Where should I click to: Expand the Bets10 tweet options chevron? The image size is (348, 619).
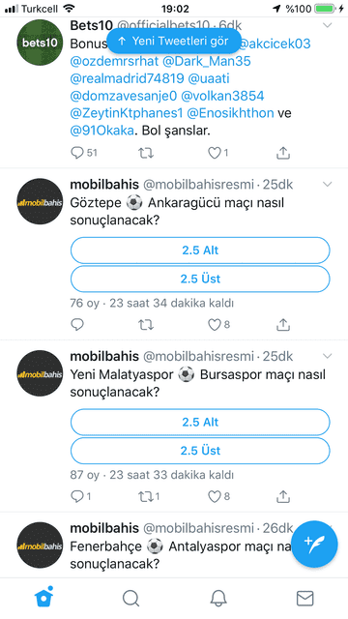(327, 26)
